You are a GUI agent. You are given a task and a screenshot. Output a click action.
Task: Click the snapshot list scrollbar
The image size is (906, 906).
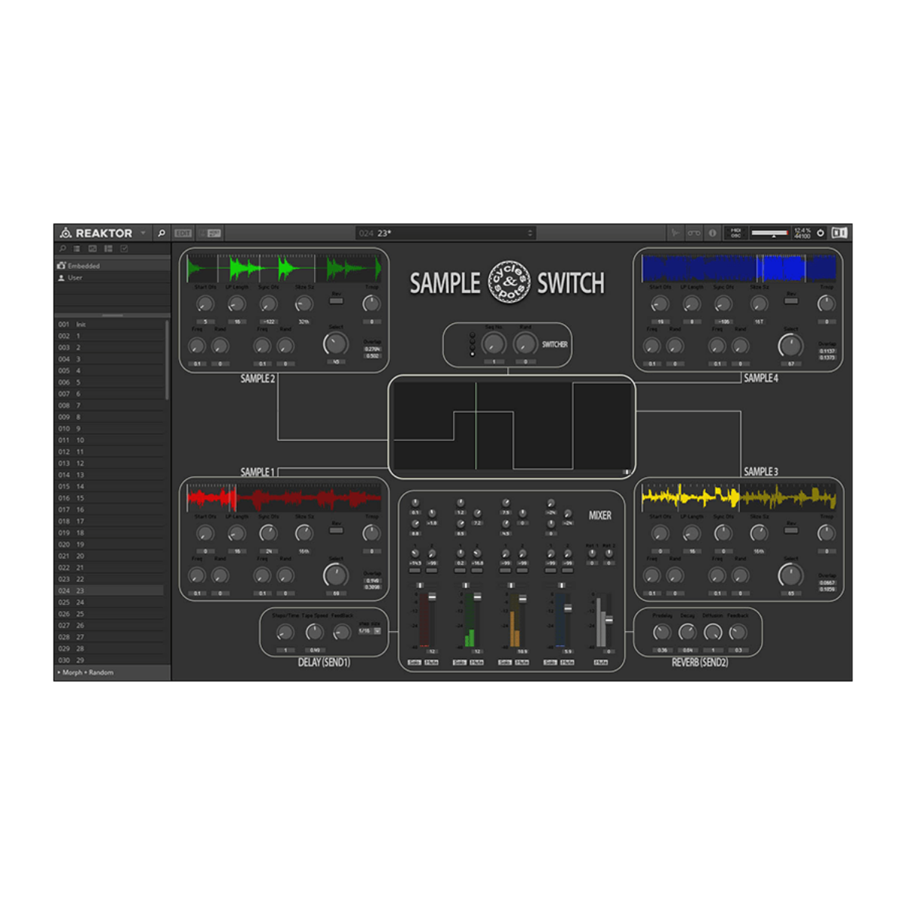[x=167, y=359]
